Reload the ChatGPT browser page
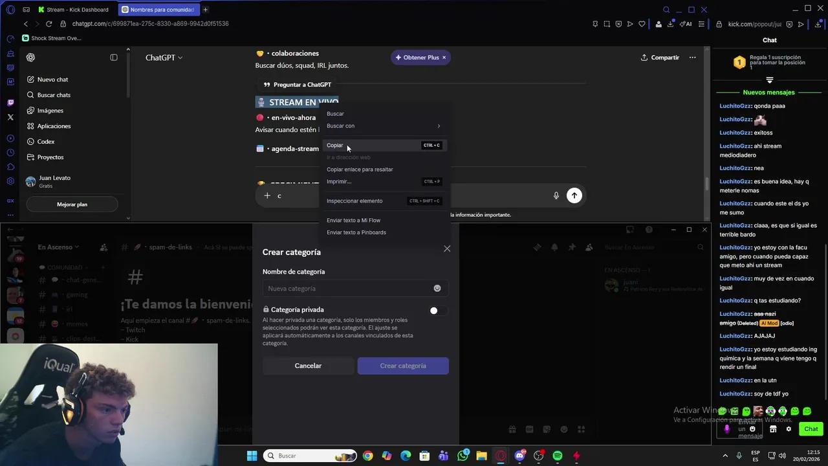Image resolution: width=828 pixels, height=466 pixels. click(x=49, y=24)
